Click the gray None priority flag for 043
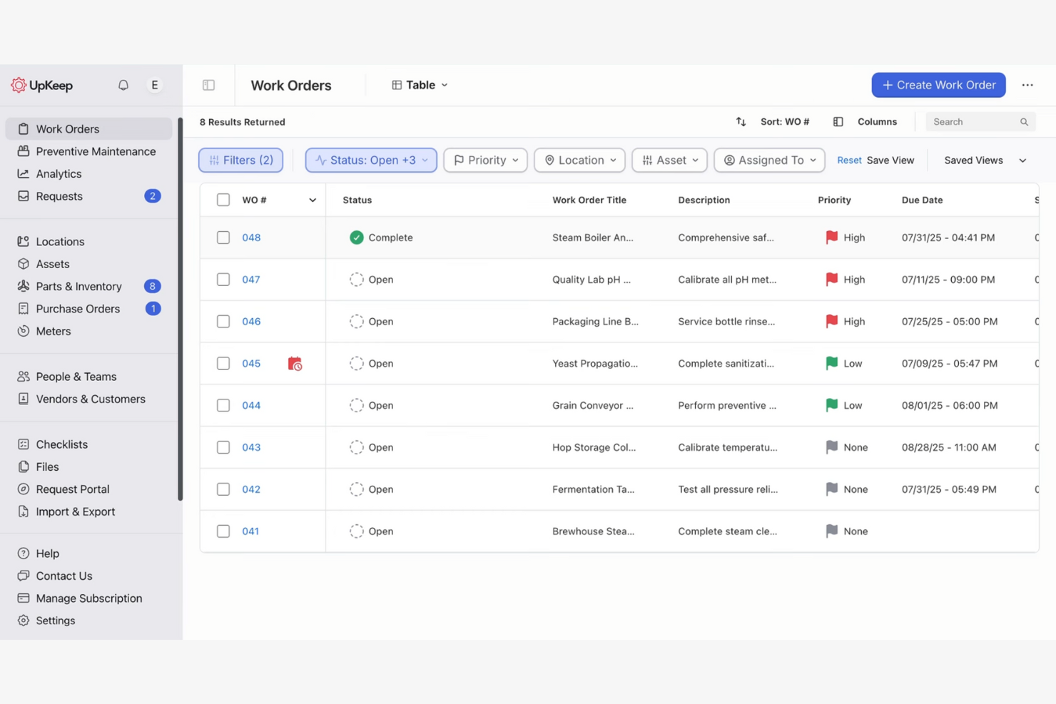The height and width of the screenshot is (704, 1056). pyautogui.click(x=832, y=447)
